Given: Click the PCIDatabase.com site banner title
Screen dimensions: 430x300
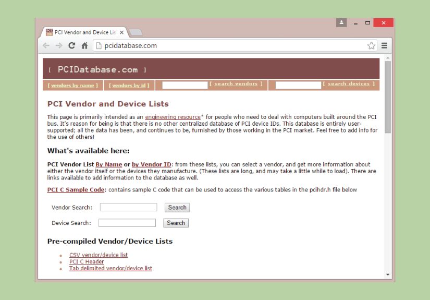Looking at the screenshot, I should pos(97,70).
